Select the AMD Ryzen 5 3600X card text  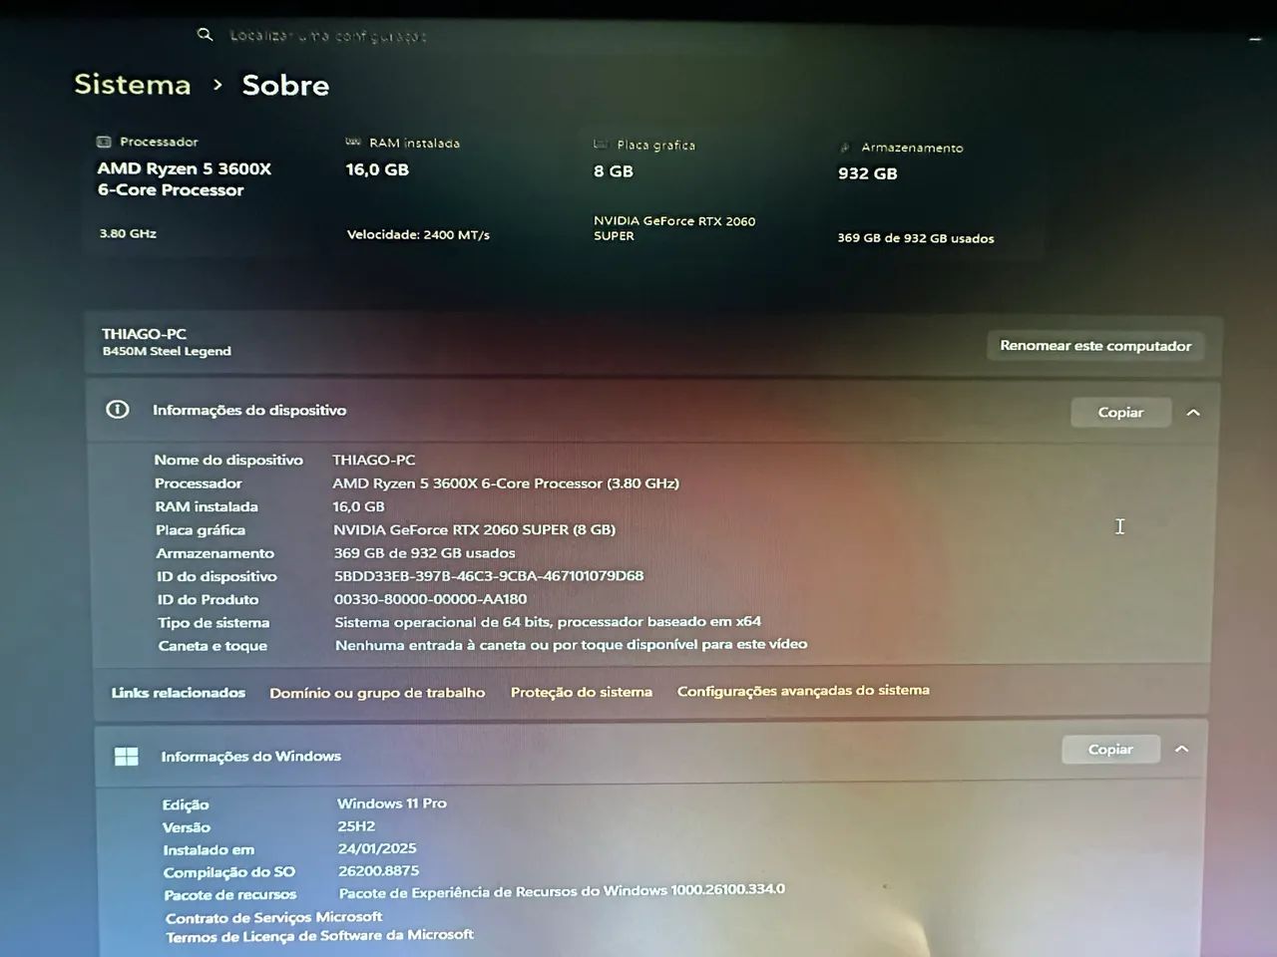(x=185, y=179)
